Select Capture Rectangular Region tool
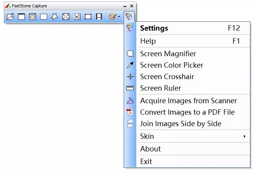This screenshot has height=172, width=255. (x=44, y=16)
